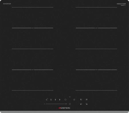Increase value with the plus button
Viewport: 129px width, 113px height.
[x=74, y=100]
